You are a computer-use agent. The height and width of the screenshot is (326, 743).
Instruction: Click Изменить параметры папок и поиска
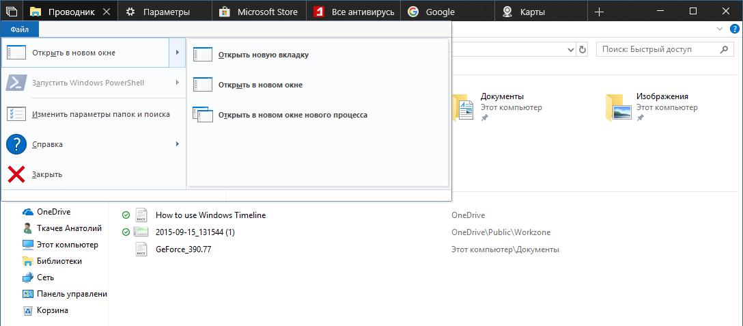click(92, 114)
